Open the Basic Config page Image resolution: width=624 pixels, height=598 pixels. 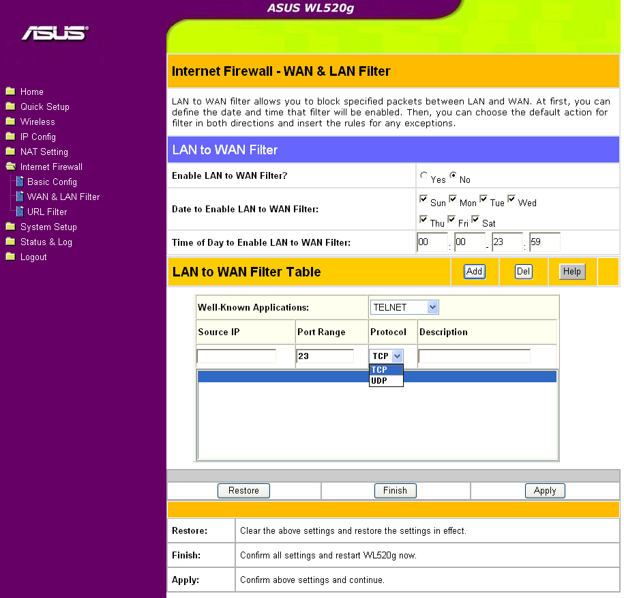(52, 182)
